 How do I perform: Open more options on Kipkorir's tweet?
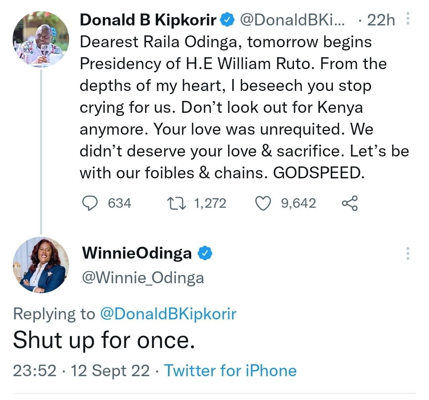click(x=407, y=19)
